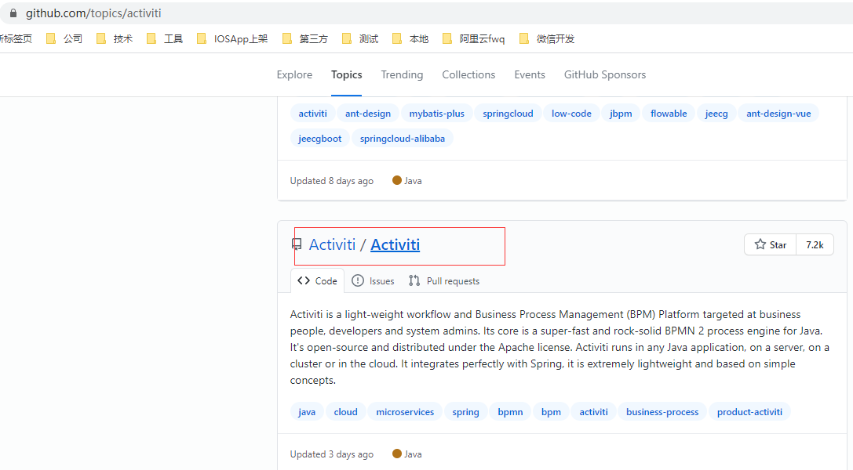Click the spring topic tag

click(x=465, y=412)
